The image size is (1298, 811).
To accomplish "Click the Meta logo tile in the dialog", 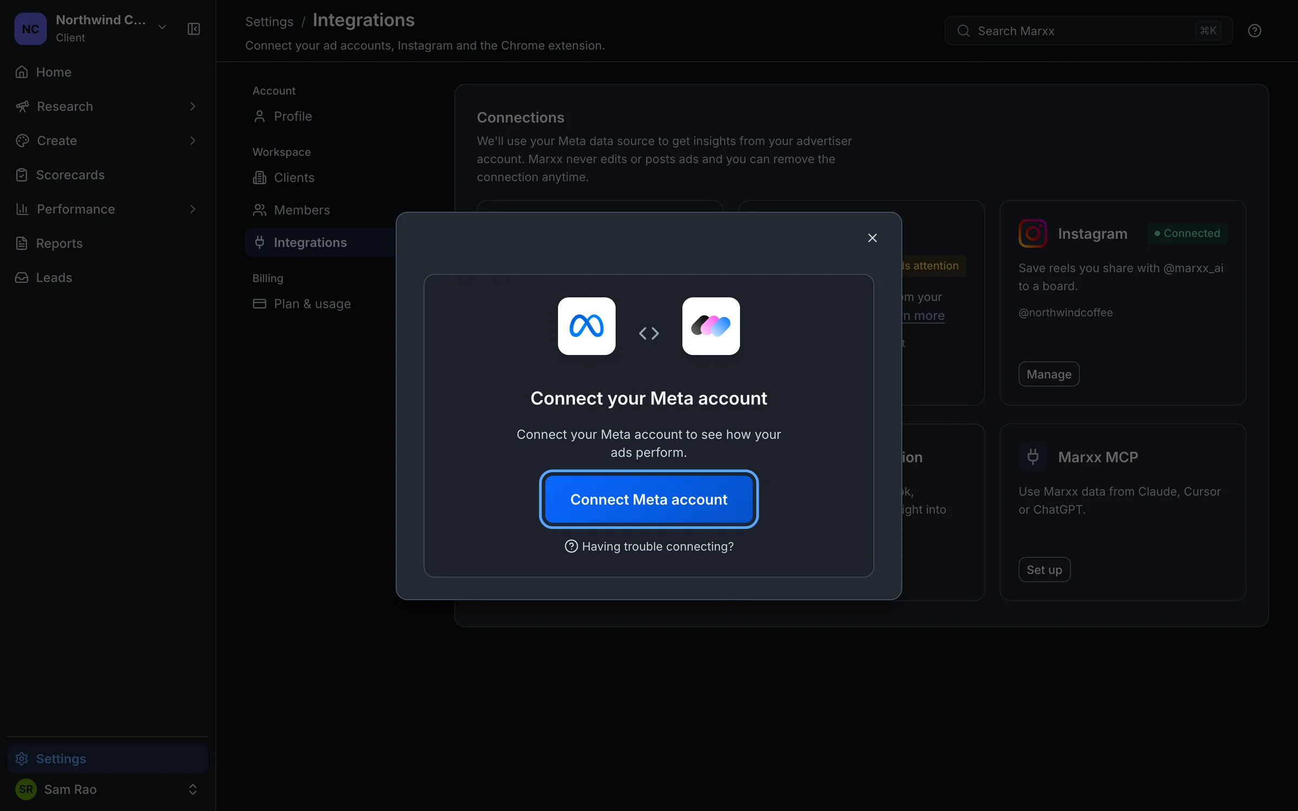I will pos(587,326).
